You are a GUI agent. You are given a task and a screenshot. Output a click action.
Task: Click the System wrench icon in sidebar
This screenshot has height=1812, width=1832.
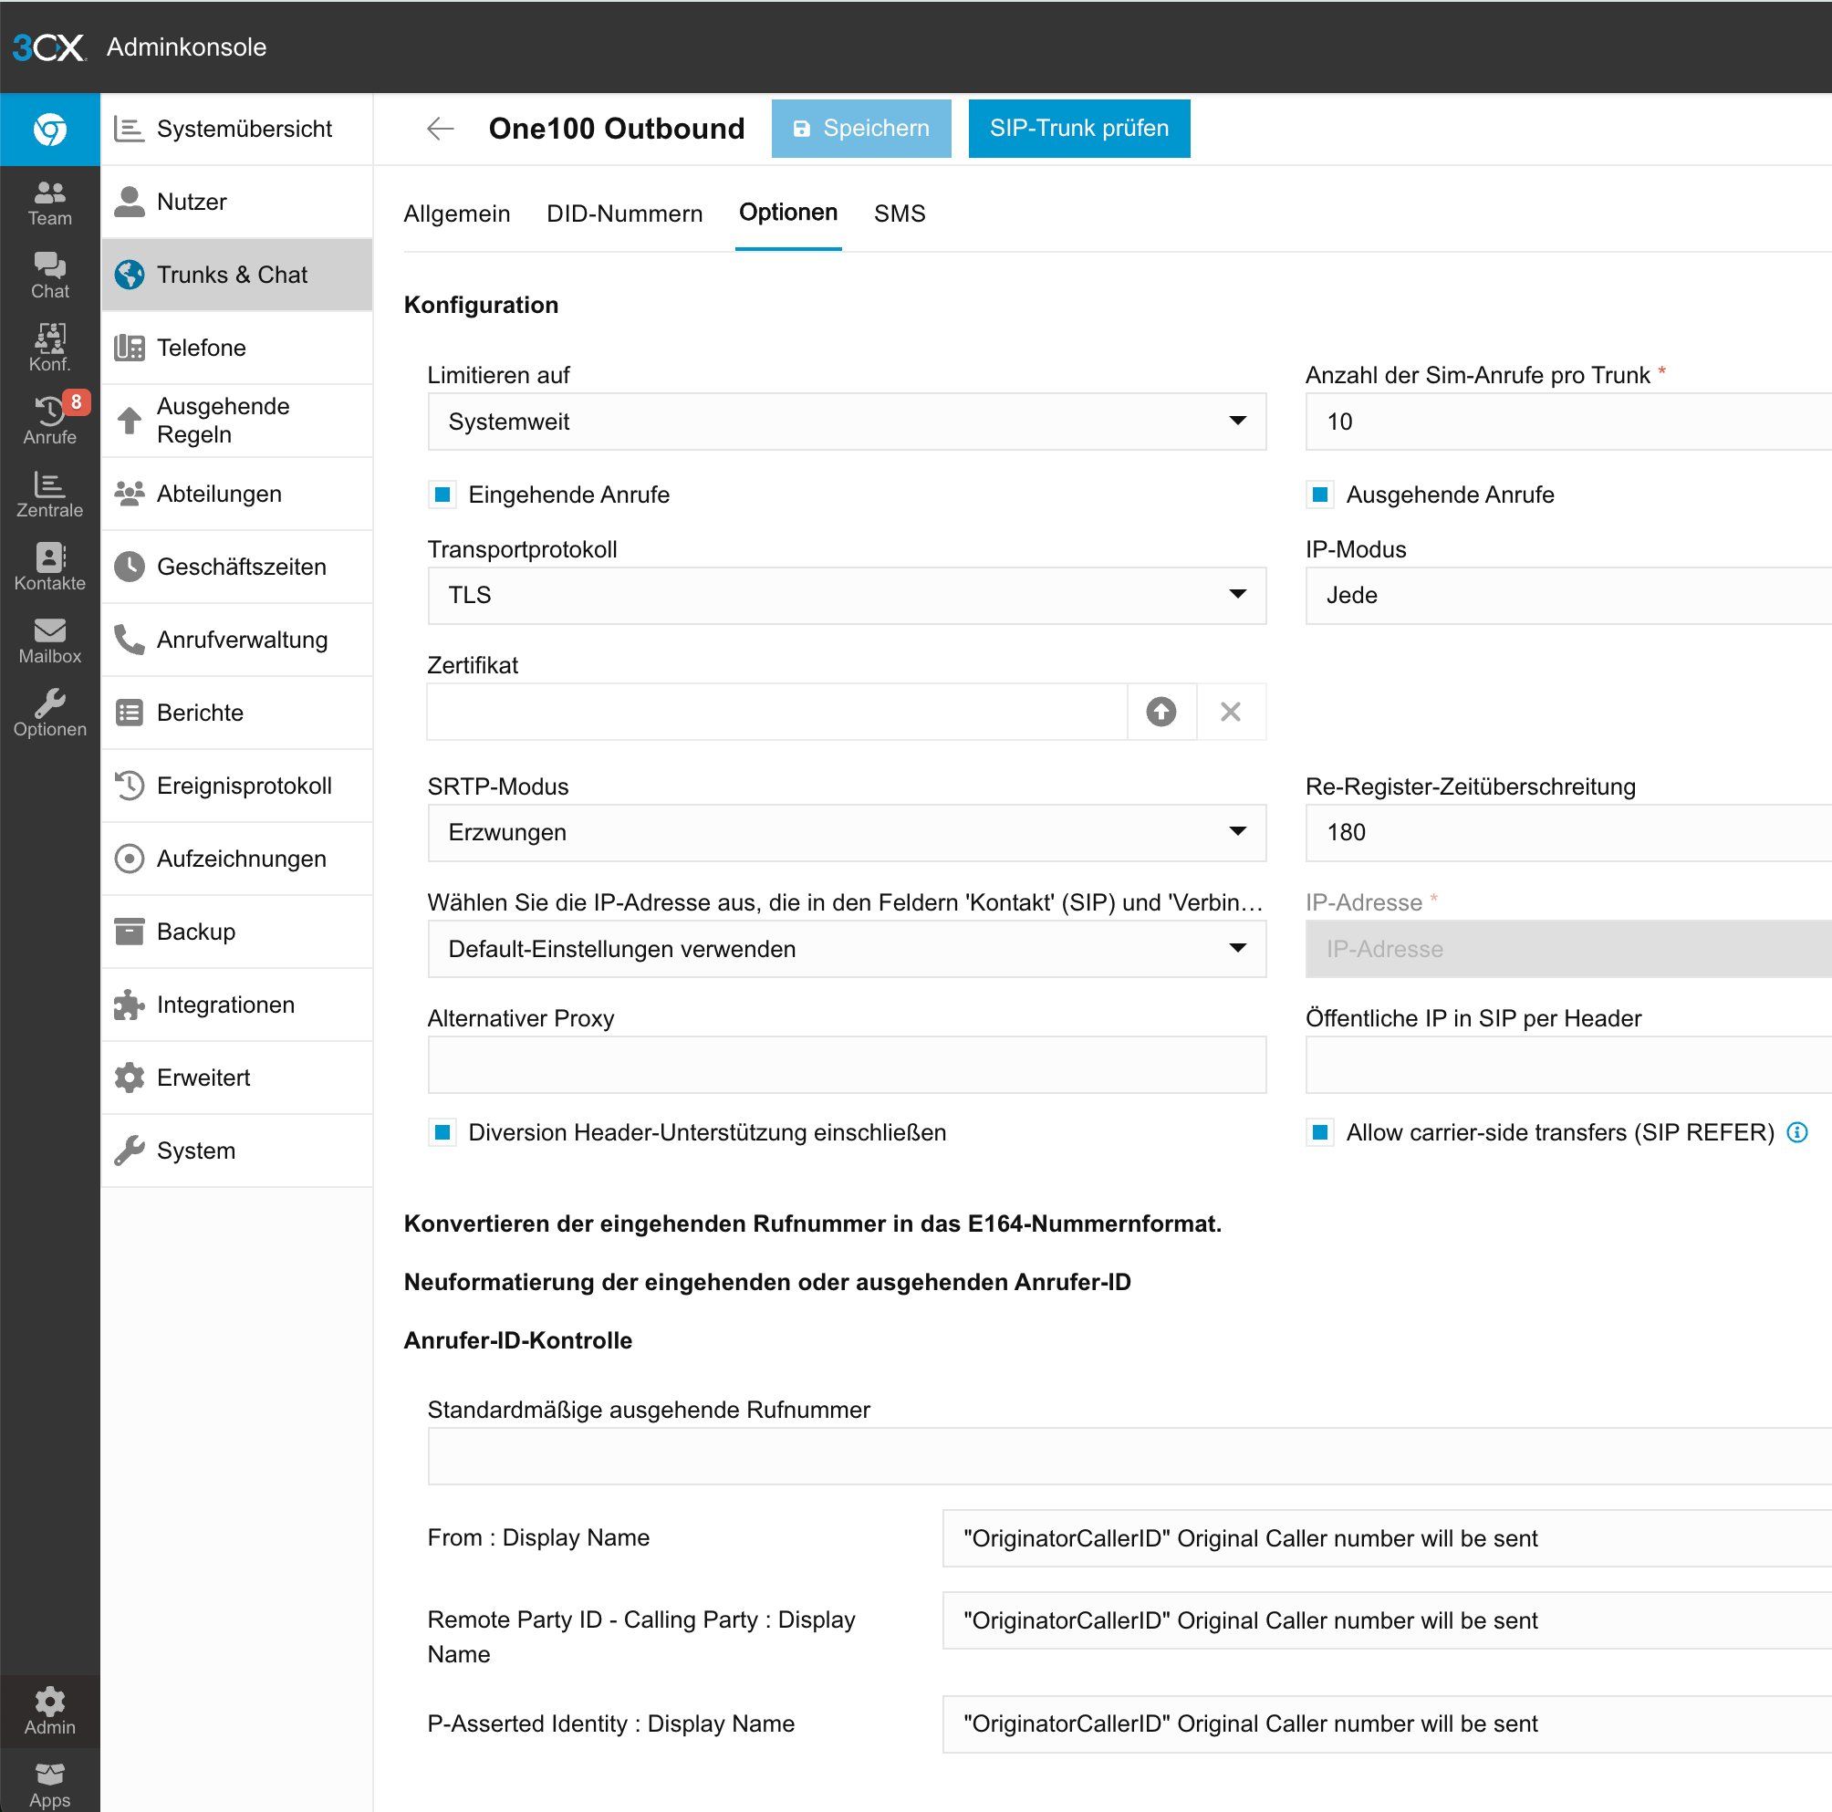click(x=130, y=1151)
